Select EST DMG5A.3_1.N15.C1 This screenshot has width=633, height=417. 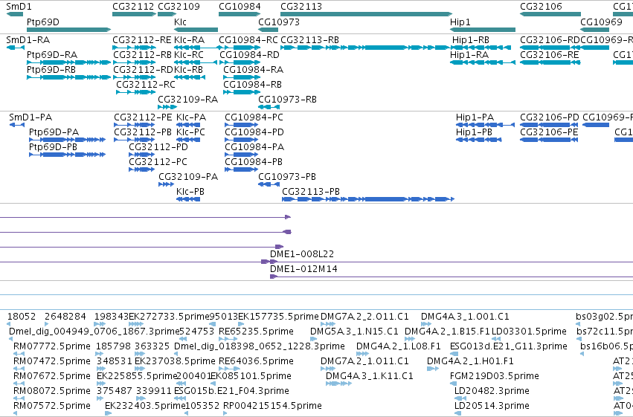pyautogui.click(x=354, y=332)
